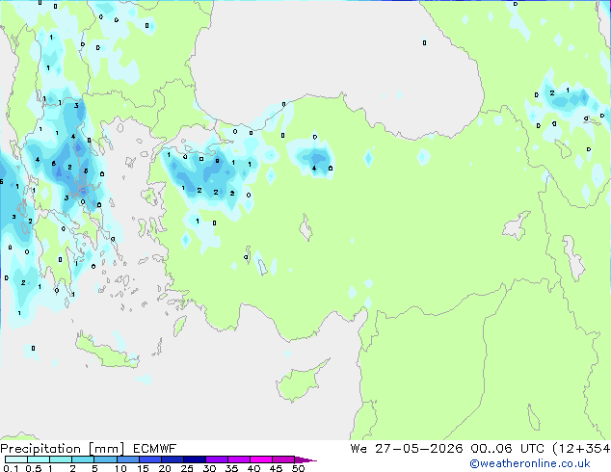This screenshot has width=611, height=472.
Task: Select the 5–10 mm legend color swatch
Action: pos(105,459)
